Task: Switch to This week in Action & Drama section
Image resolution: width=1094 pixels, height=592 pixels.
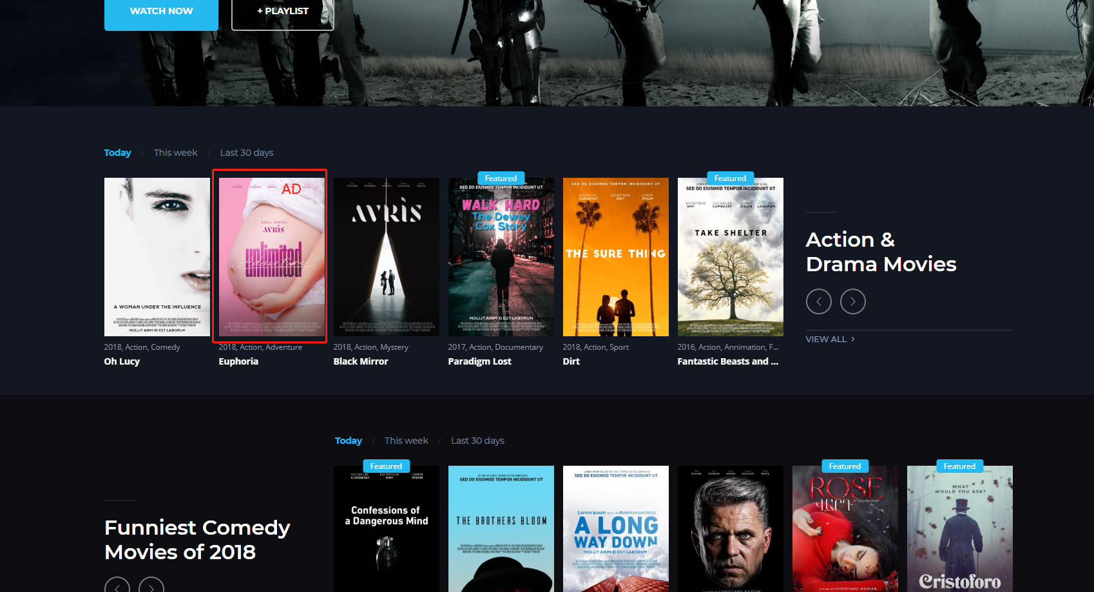Action: (175, 153)
